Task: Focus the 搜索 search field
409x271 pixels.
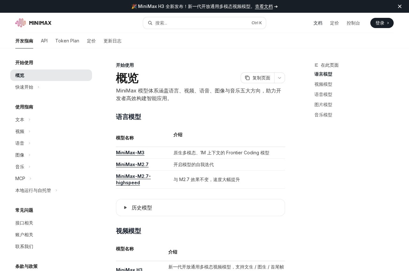Action: point(204,23)
